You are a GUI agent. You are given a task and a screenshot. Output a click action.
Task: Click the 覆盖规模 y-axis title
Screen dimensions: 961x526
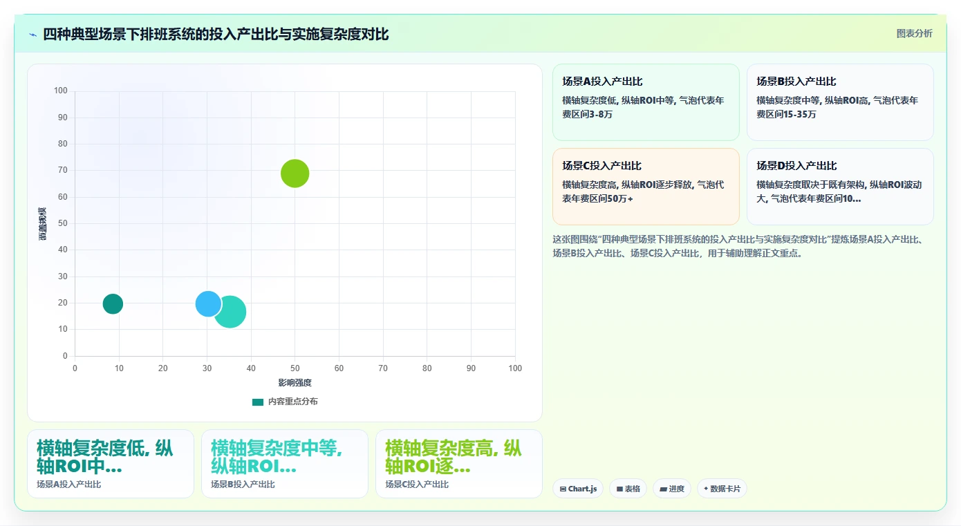click(43, 223)
